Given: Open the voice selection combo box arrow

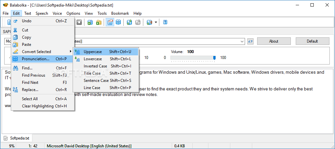Looking at the screenshot, I should (x=242, y=42).
